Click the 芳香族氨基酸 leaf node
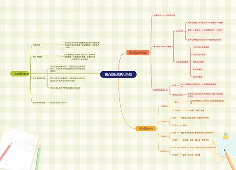 198,62
